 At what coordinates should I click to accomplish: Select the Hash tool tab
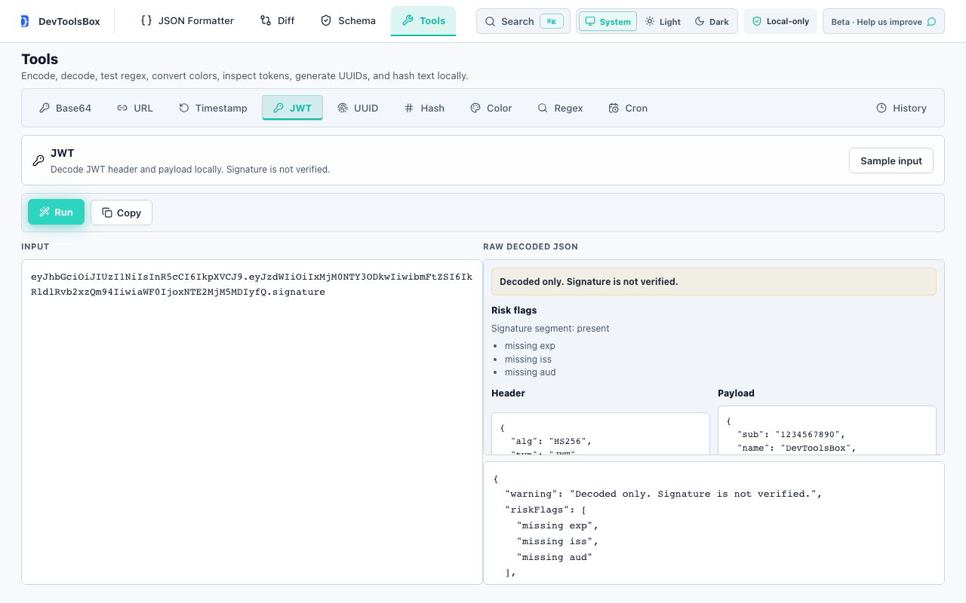point(424,108)
